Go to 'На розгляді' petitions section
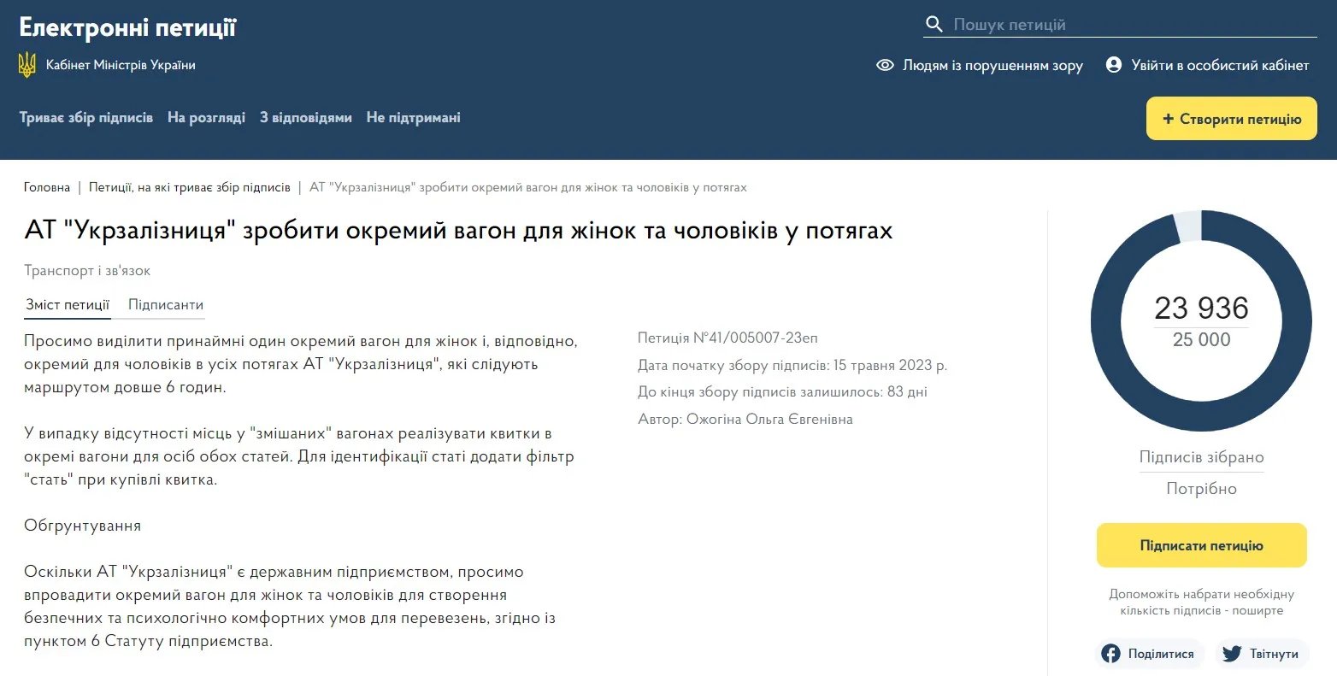The image size is (1337, 676). tap(206, 117)
